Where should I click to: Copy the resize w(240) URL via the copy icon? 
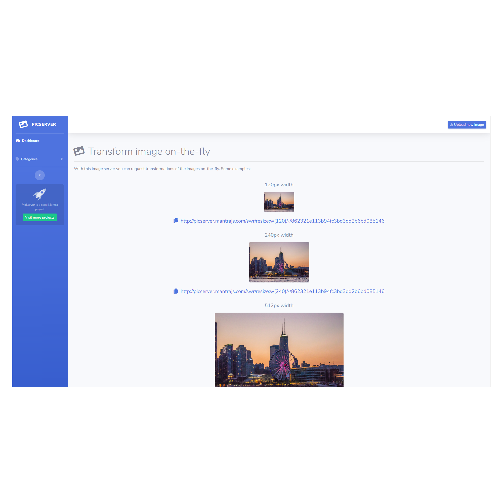176,291
